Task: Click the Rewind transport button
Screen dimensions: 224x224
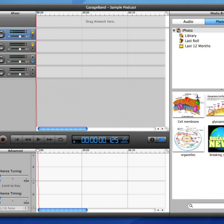Action: [28, 140]
